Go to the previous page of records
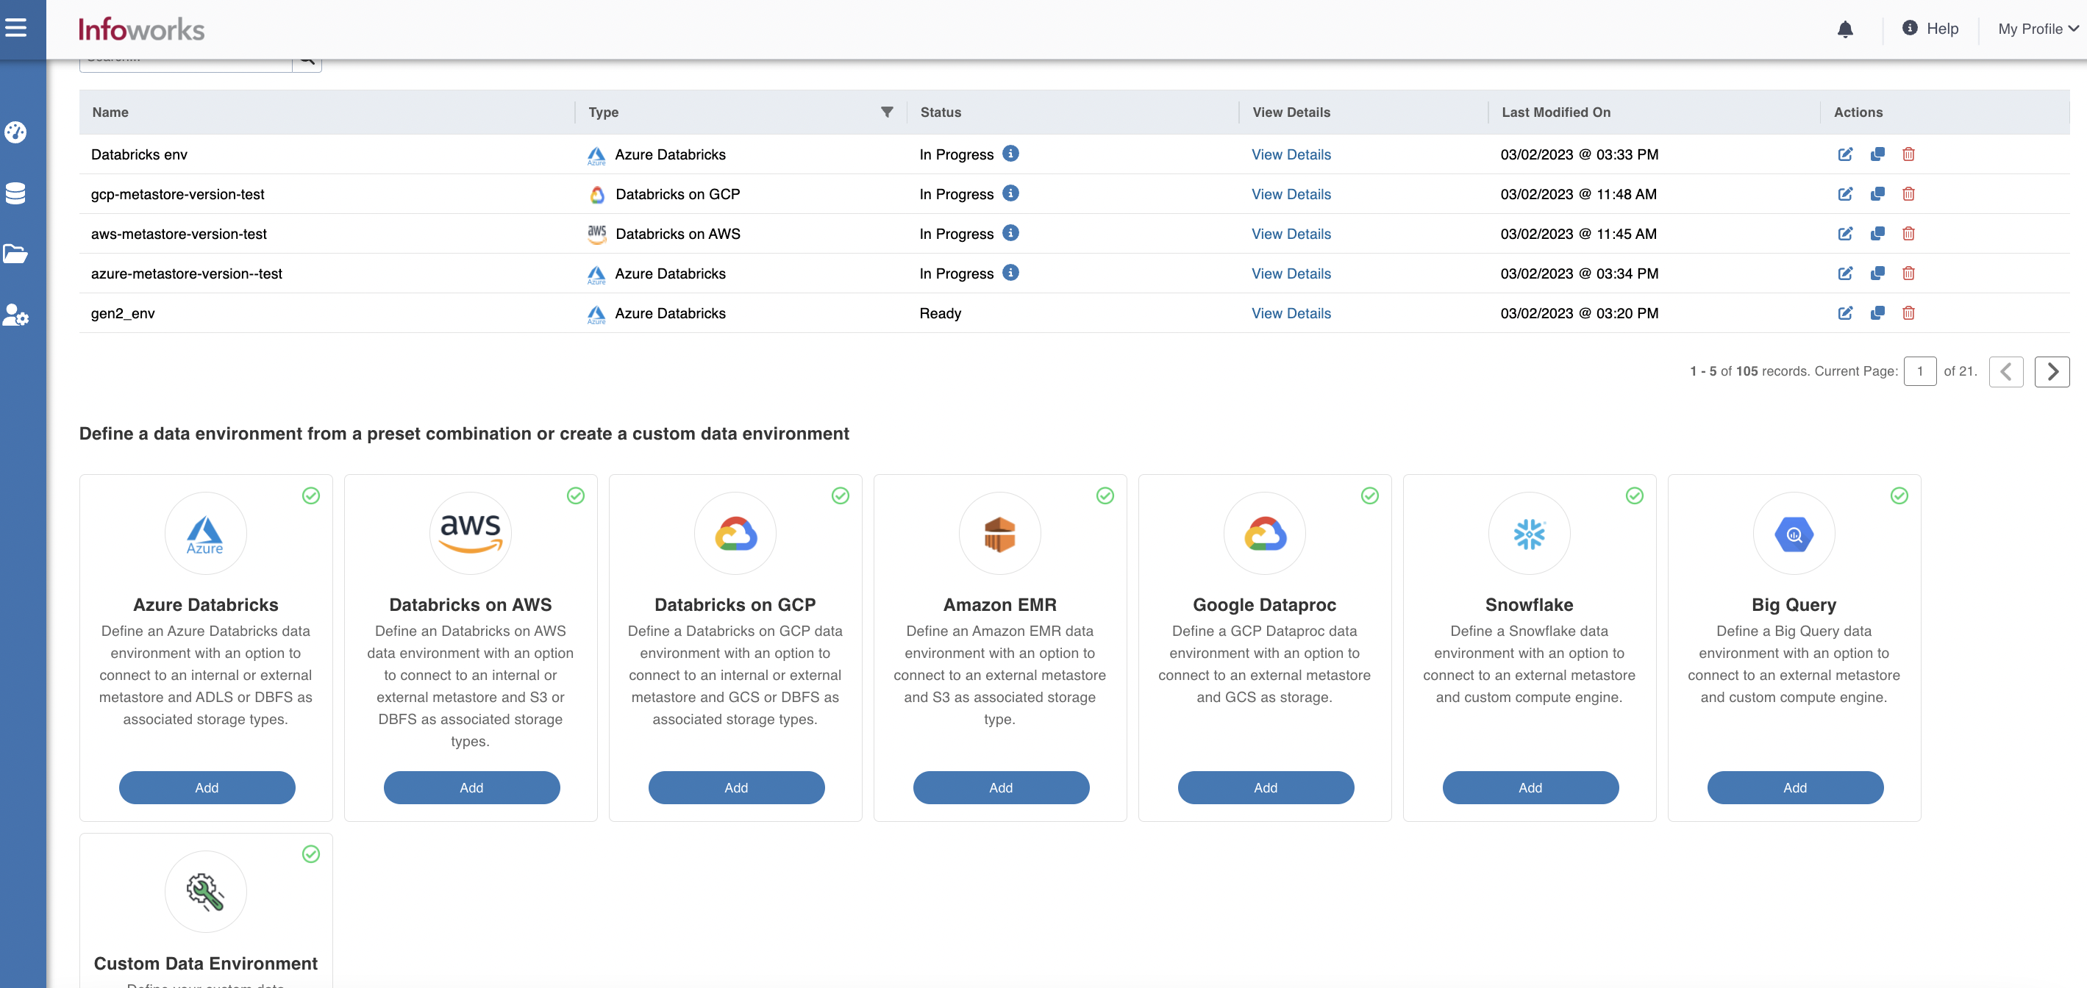Image resolution: width=2087 pixels, height=988 pixels. [x=2005, y=371]
